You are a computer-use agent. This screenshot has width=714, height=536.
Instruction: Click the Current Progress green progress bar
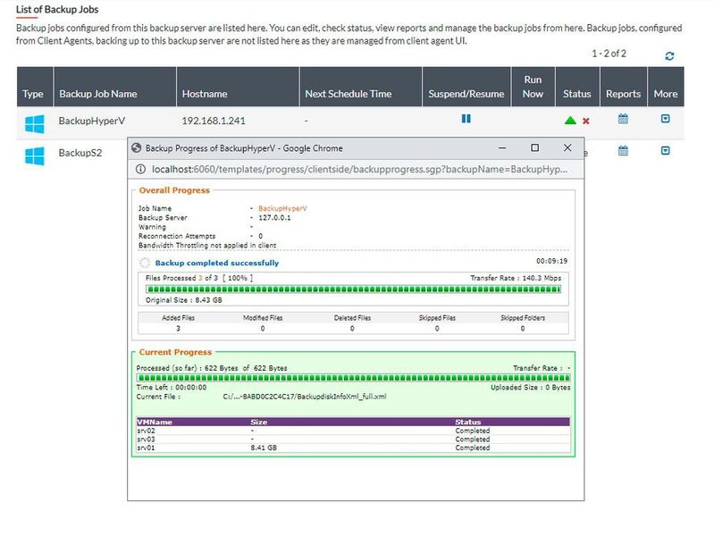tap(355, 377)
